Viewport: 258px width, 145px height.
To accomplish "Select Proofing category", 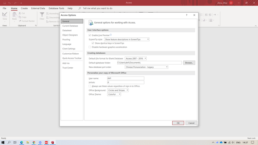I will (72, 40).
